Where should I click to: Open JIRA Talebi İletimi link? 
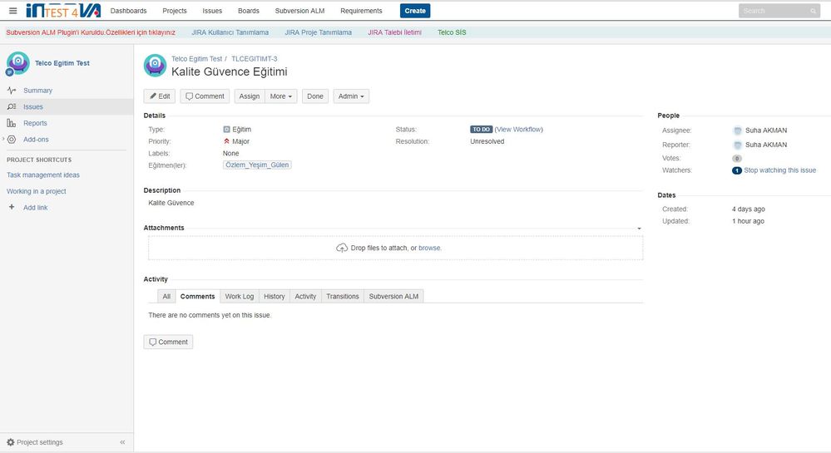click(x=395, y=32)
